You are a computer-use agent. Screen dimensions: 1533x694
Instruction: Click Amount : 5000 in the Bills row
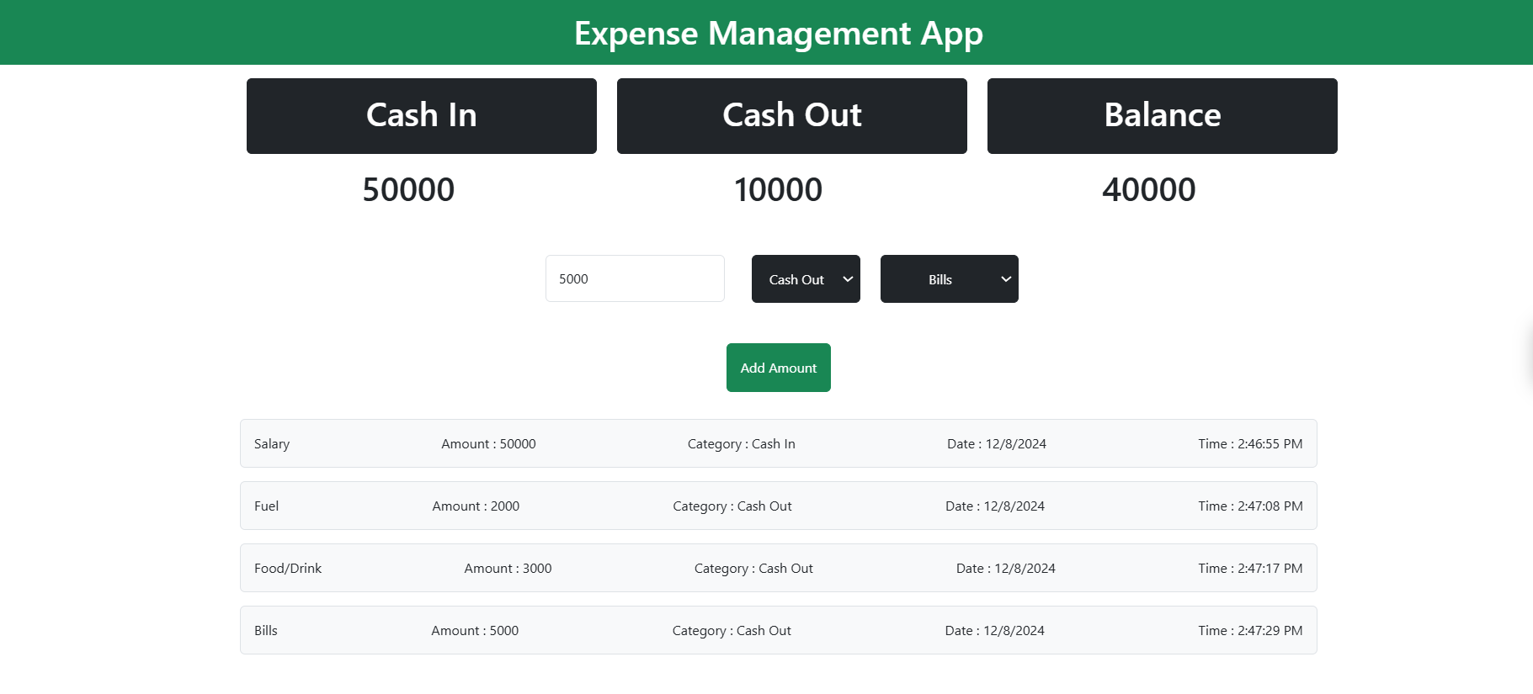pos(475,630)
